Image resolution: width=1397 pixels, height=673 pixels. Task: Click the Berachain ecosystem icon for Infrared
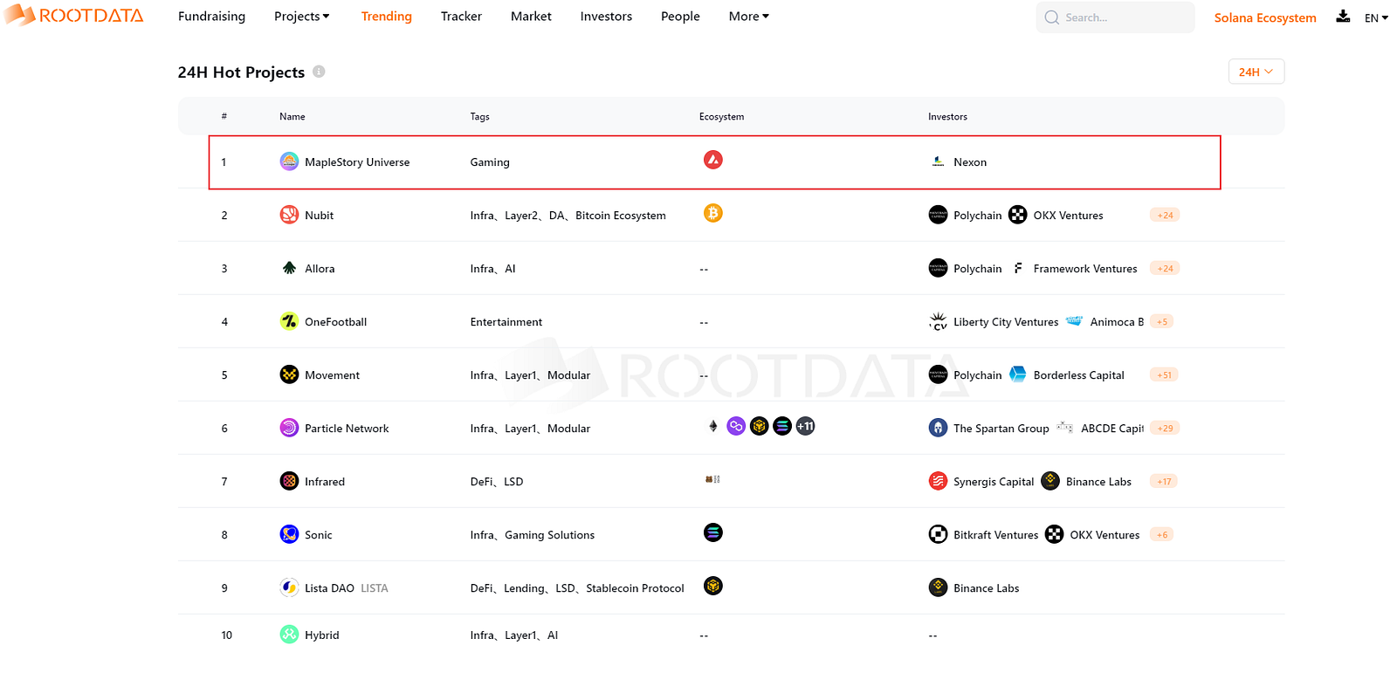712,479
